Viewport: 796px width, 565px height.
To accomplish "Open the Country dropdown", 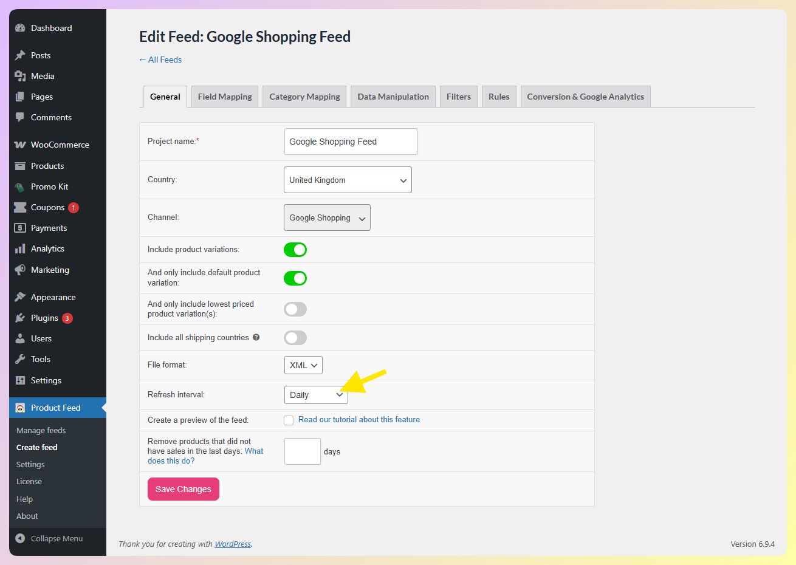I will [x=348, y=180].
